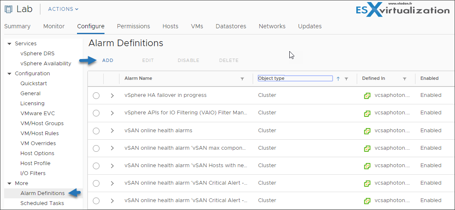
Task: Click the DELETE alarm button
Action: pos(229,60)
